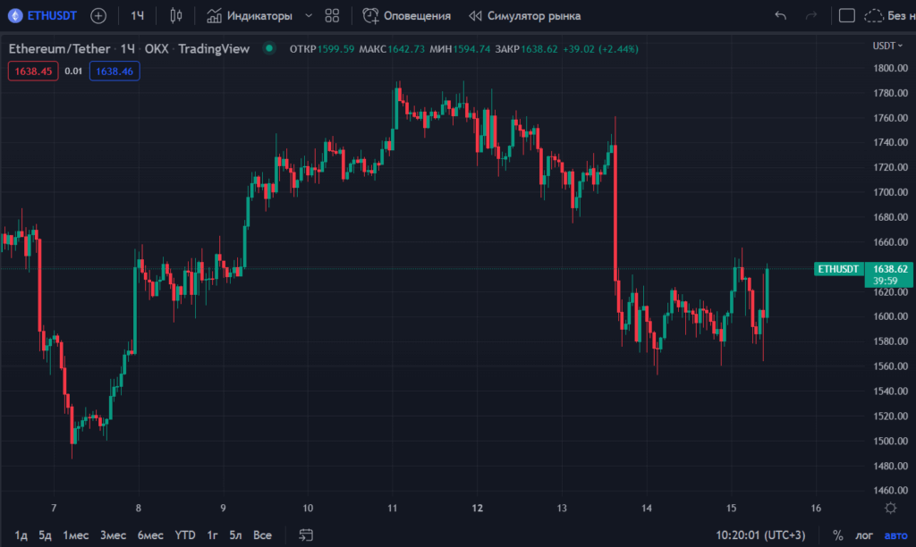Select the 1мес date range
Image resolution: width=916 pixels, height=547 pixels.
click(75, 535)
